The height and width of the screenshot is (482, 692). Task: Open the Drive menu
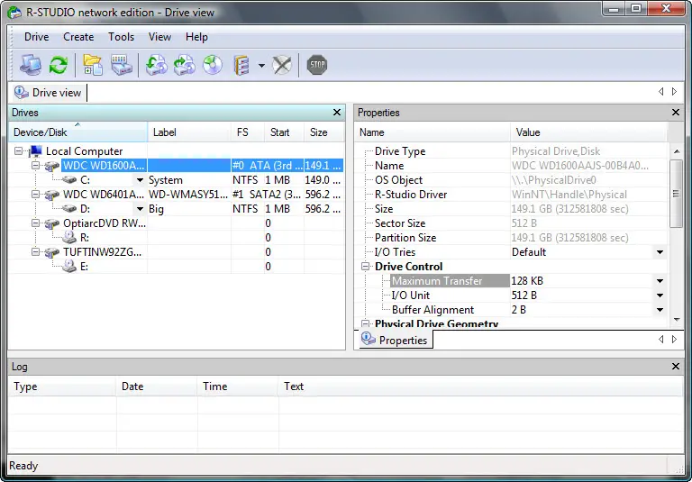pos(37,37)
